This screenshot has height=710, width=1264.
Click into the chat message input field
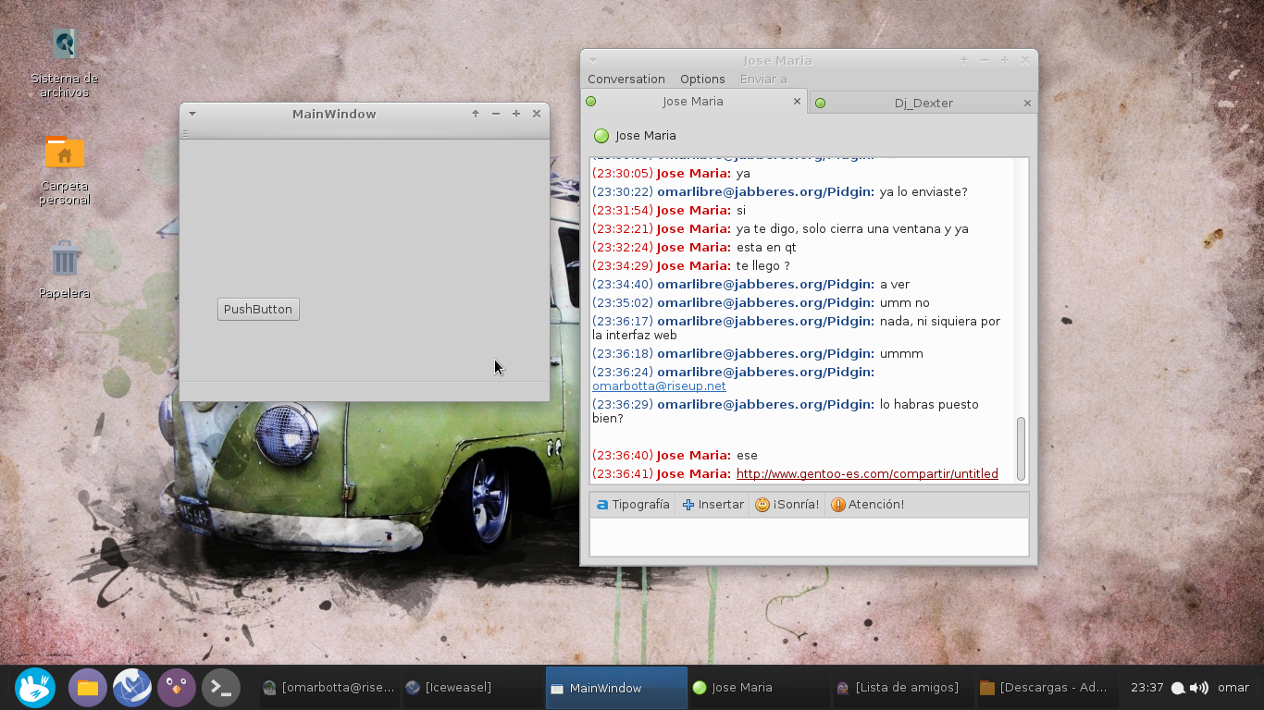(x=809, y=537)
